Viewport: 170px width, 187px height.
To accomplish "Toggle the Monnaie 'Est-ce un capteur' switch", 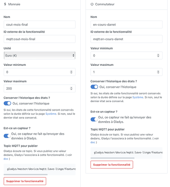I will point(7,136).
